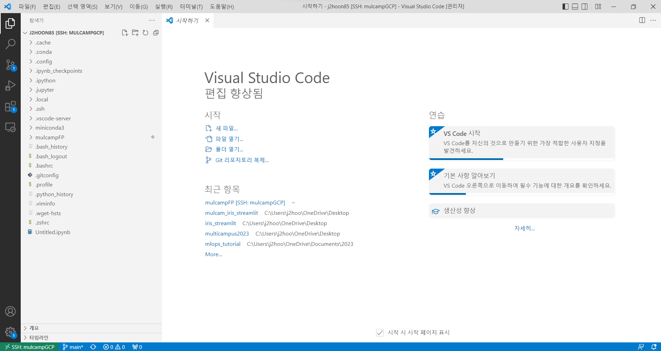Open errors and warnings problems panel
The width and height of the screenshot is (661, 351).
point(114,347)
